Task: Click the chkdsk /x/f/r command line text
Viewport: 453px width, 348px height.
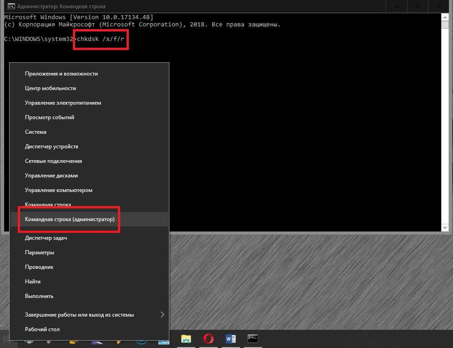Action: point(101,39)
